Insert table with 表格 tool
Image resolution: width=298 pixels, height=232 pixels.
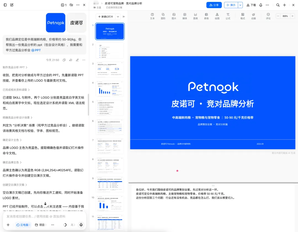206,16
